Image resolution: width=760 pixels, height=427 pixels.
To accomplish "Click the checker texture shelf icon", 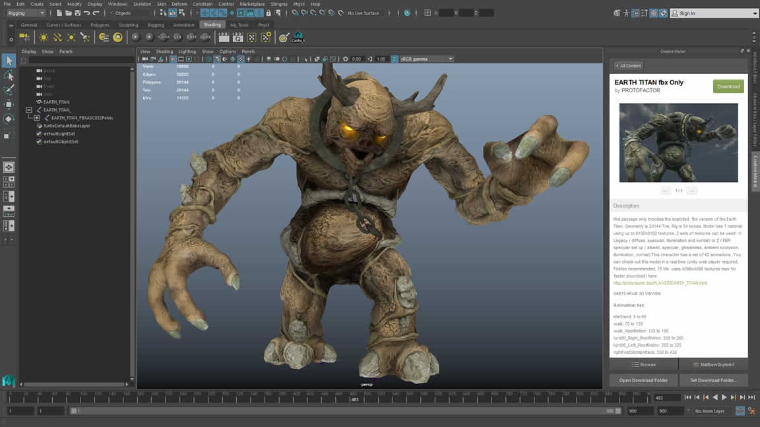I will click(251, 38).
